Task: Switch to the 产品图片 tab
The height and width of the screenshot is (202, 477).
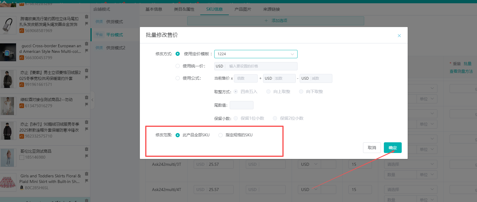Action: pos(243,9)
